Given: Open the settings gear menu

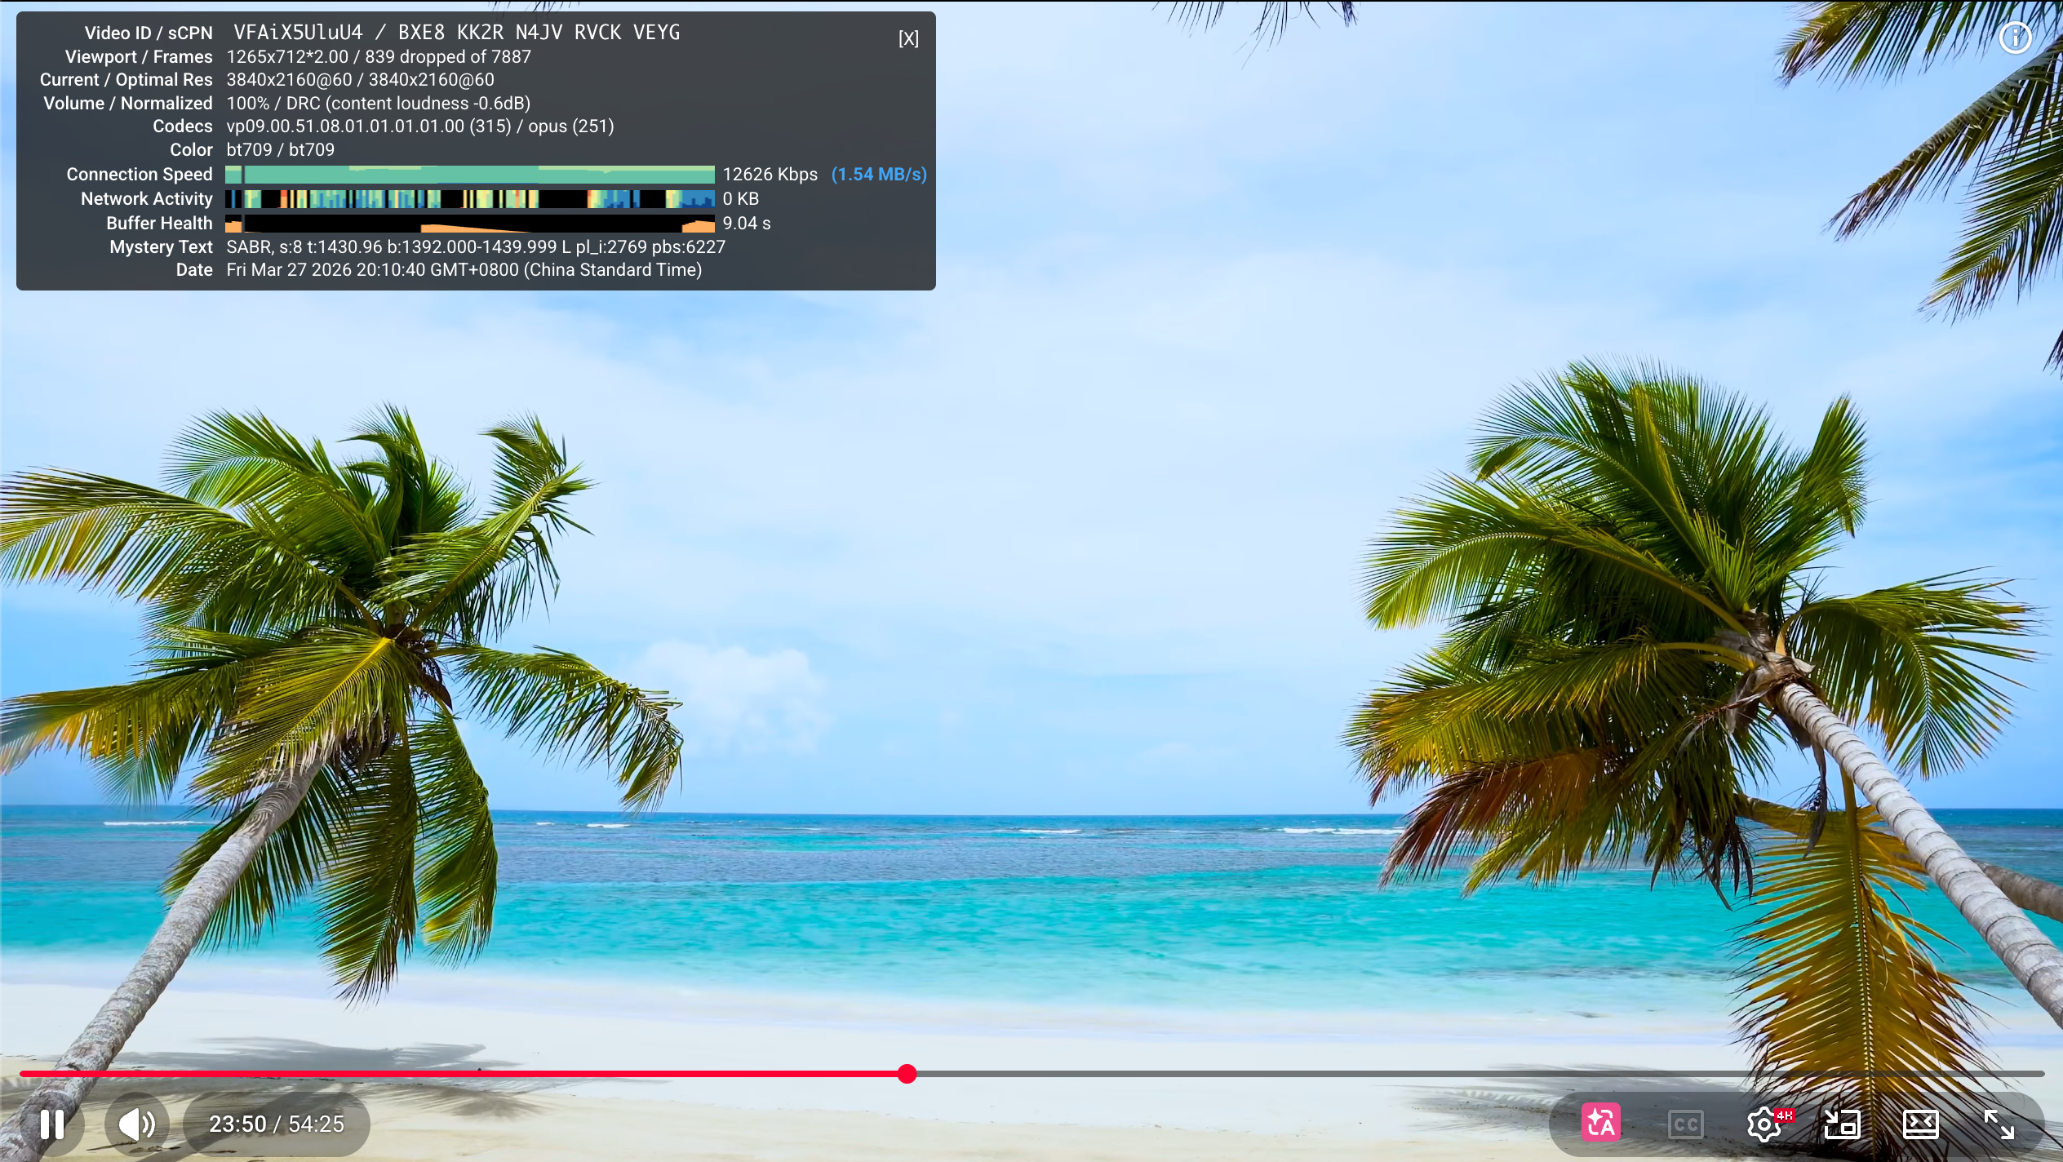Looking at the screenshot, I should [1764, 1124].
